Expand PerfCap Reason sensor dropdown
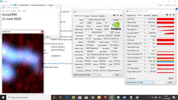178x100 pixels. (145, 61)
